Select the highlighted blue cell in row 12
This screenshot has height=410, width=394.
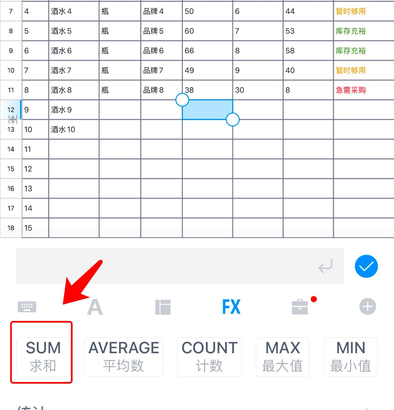pyautogui.click(x=208, y=110)
